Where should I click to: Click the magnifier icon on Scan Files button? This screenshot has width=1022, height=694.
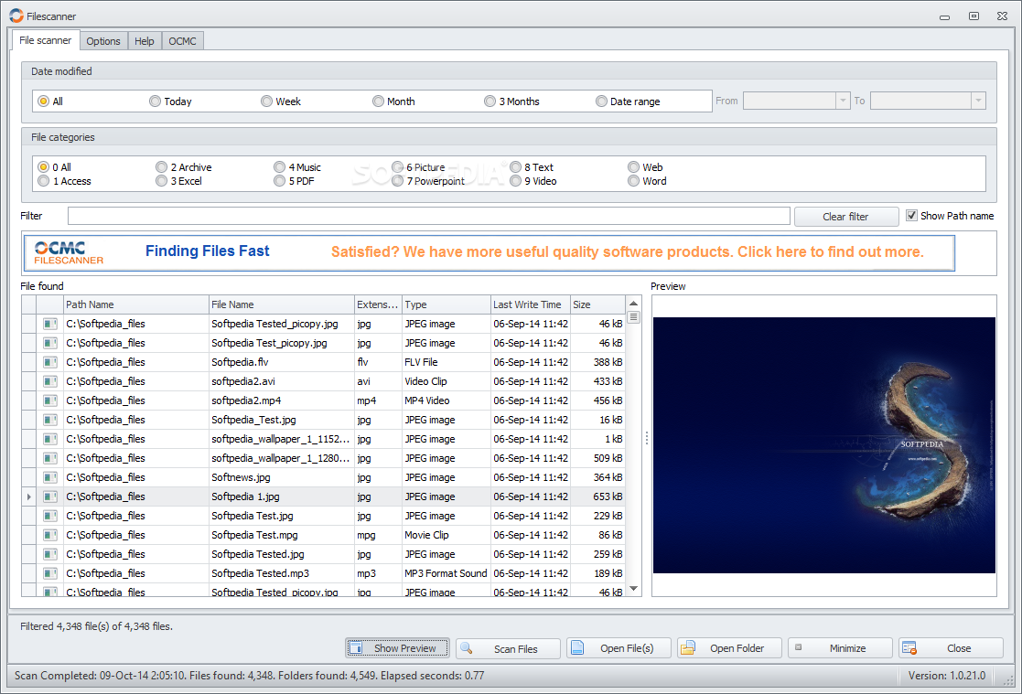point(466,647)
